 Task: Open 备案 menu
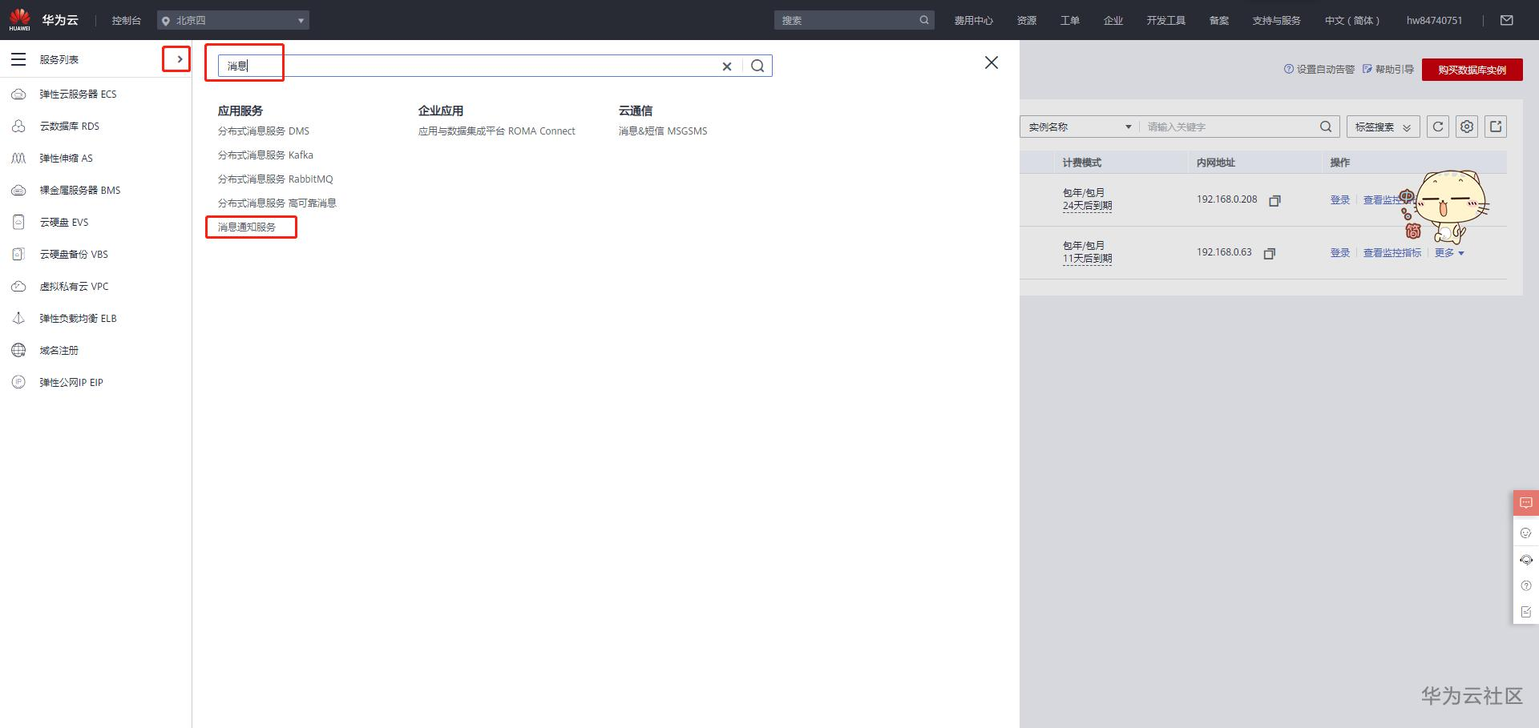[1219, 21]
